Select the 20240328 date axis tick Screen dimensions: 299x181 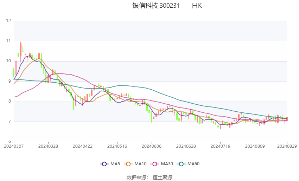coord(48,146)
